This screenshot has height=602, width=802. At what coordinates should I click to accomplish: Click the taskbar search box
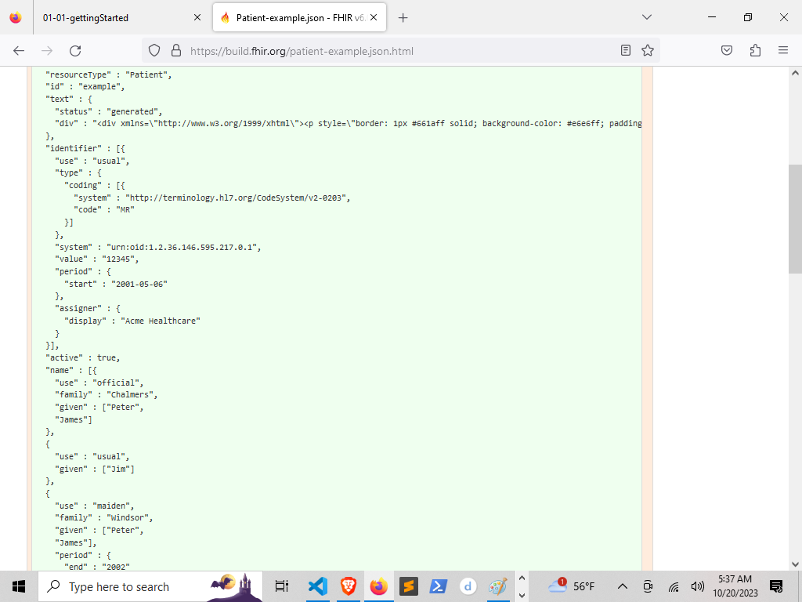[151, 586]
